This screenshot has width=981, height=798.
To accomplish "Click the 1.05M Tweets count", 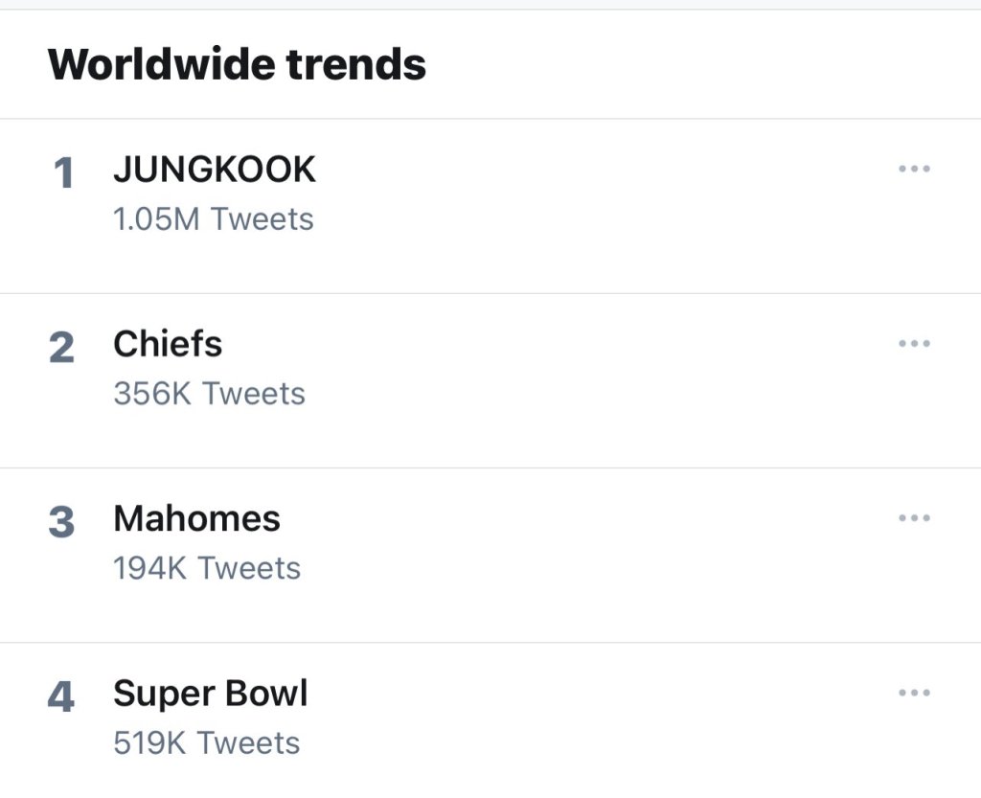I will (x=213, y=219).
